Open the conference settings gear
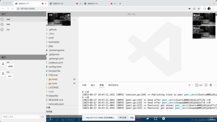The width and height of the screenshot is (217, 122). 163,119
